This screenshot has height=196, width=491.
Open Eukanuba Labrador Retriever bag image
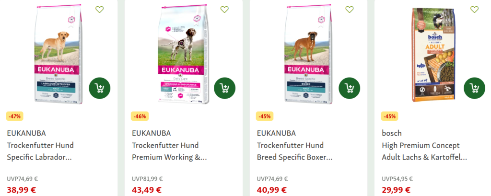(58, 54)
